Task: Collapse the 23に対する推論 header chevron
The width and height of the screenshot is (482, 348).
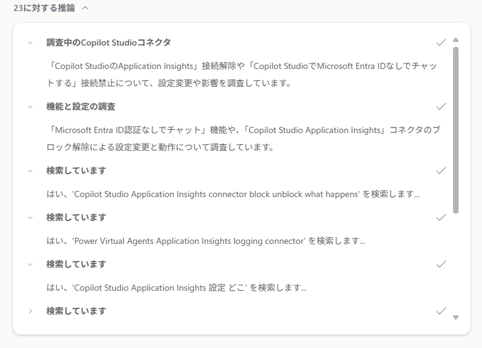Action: (85, 8)
